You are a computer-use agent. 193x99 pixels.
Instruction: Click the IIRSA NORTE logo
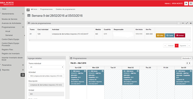(7, 3)
